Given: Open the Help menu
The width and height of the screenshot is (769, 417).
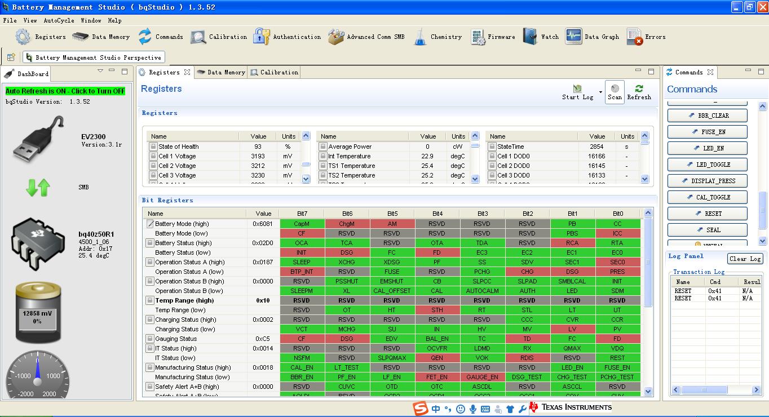Looking at the screenshot, I should click(114, 20).
